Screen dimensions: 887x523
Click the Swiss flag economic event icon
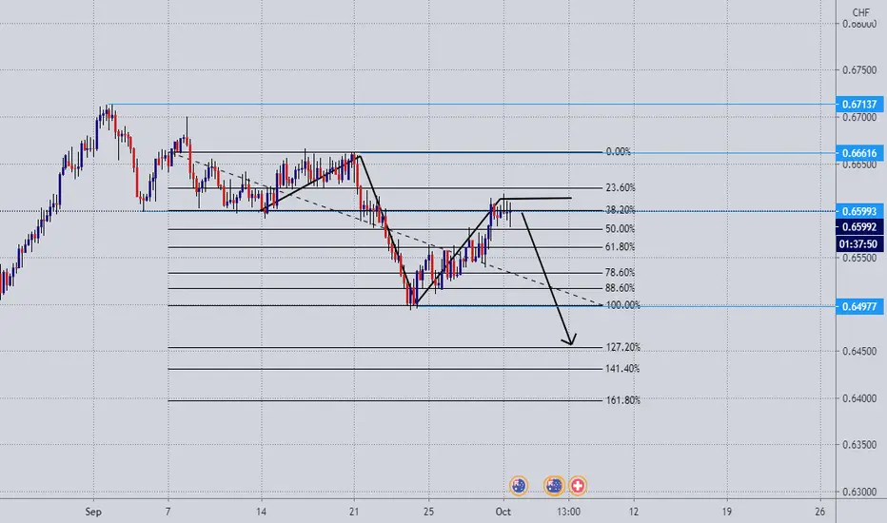click(x=577, y=485)
